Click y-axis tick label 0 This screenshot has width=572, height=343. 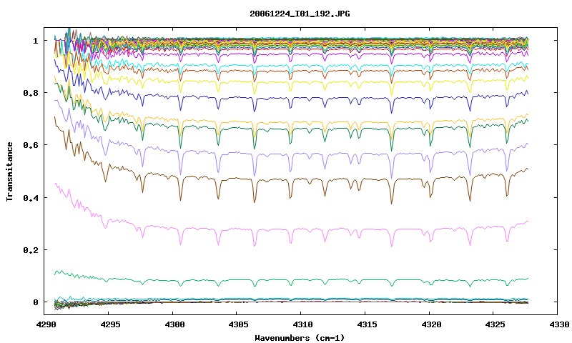point(35,302)
